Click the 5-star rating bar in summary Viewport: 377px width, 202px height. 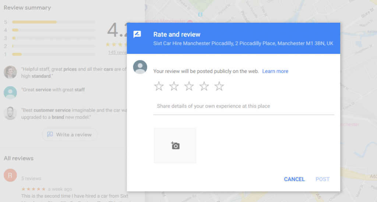(54, 22)
